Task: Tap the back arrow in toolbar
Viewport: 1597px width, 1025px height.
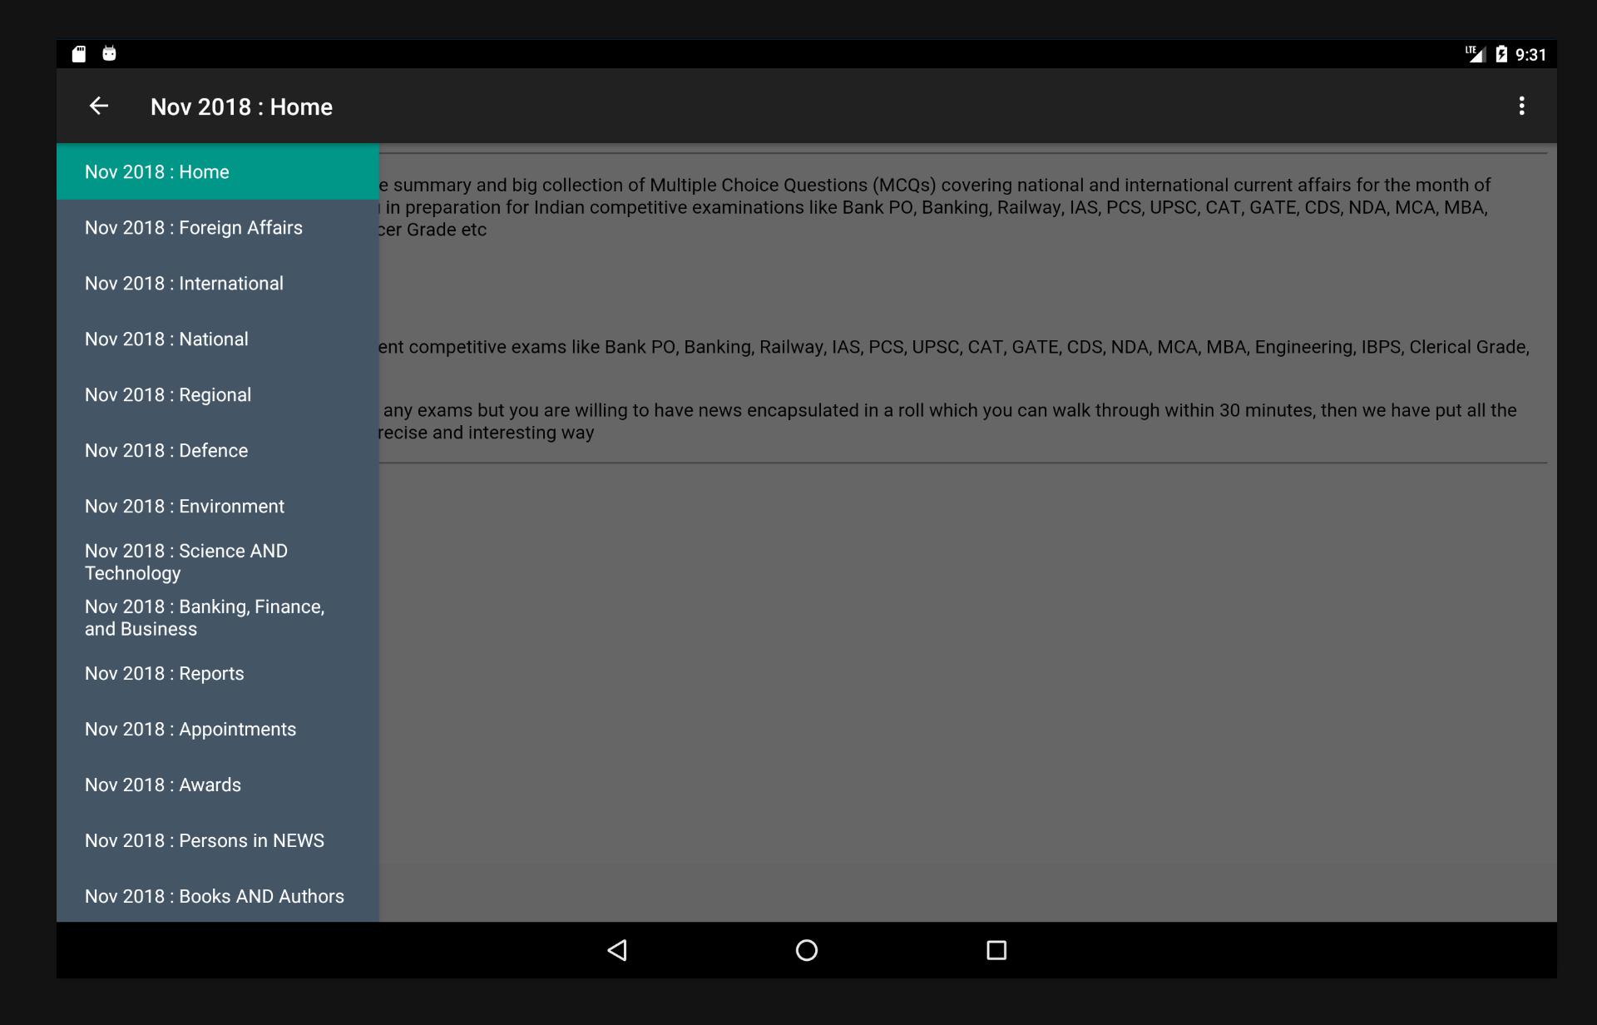Action: (x=99, y=106)
